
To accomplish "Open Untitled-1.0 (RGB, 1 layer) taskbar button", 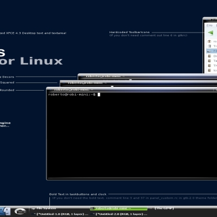I will coord(60,214).
